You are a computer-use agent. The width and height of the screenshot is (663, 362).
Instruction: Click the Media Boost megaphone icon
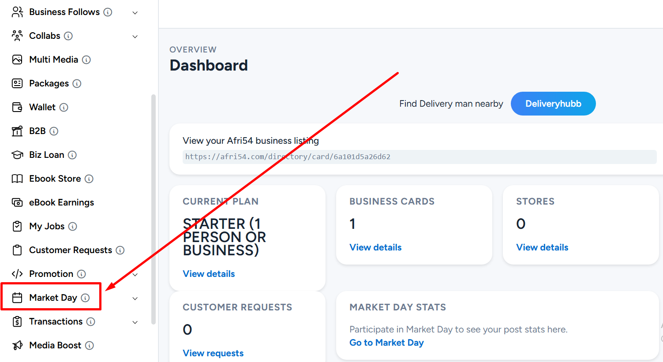point(17,345)
